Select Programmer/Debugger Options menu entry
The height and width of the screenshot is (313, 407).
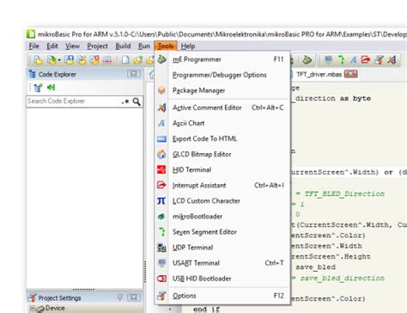tap(222, 75)
